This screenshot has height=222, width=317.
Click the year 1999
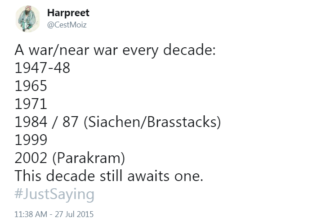click(31, 140)
